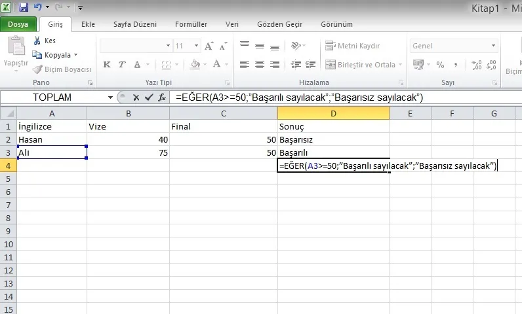Click the percent style icon
Screen dimensions: 522x314
[440, 65]
